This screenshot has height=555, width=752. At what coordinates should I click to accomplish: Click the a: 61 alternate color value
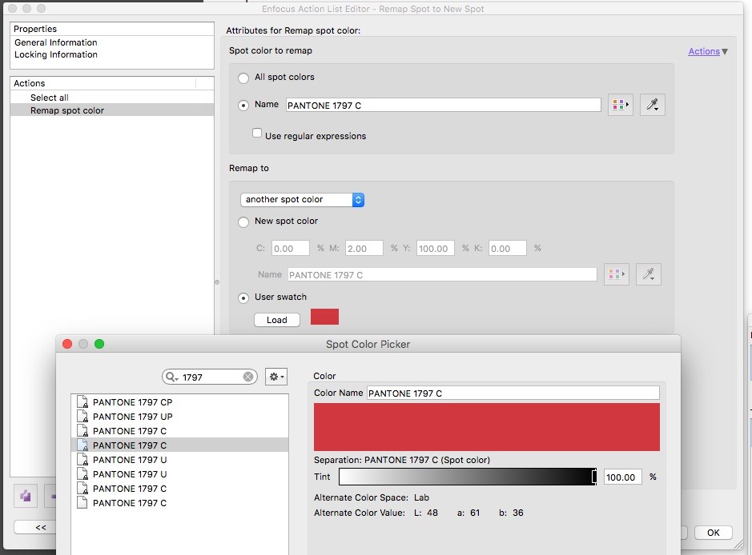(468, 513)
